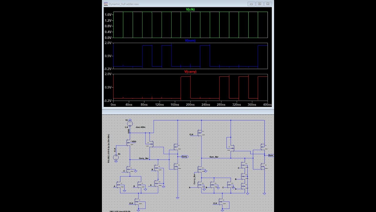
Task: Click the 360ns time axis label
Action: point(252,105)
